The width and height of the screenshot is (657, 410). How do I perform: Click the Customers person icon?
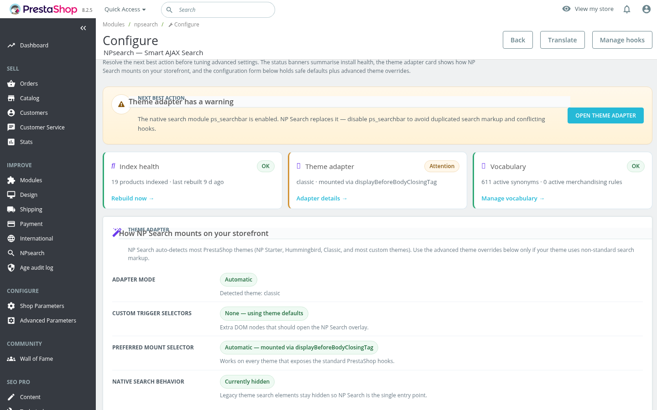tap(11, 113)
